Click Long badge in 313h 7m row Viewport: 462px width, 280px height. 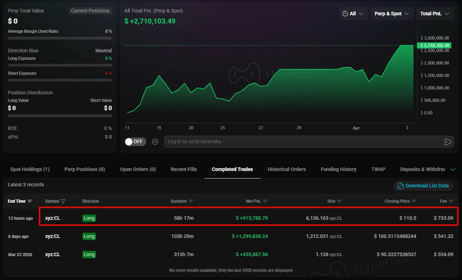point(89,254)
